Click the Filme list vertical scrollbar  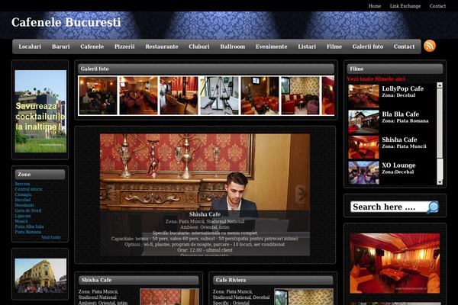click(440, 133)
